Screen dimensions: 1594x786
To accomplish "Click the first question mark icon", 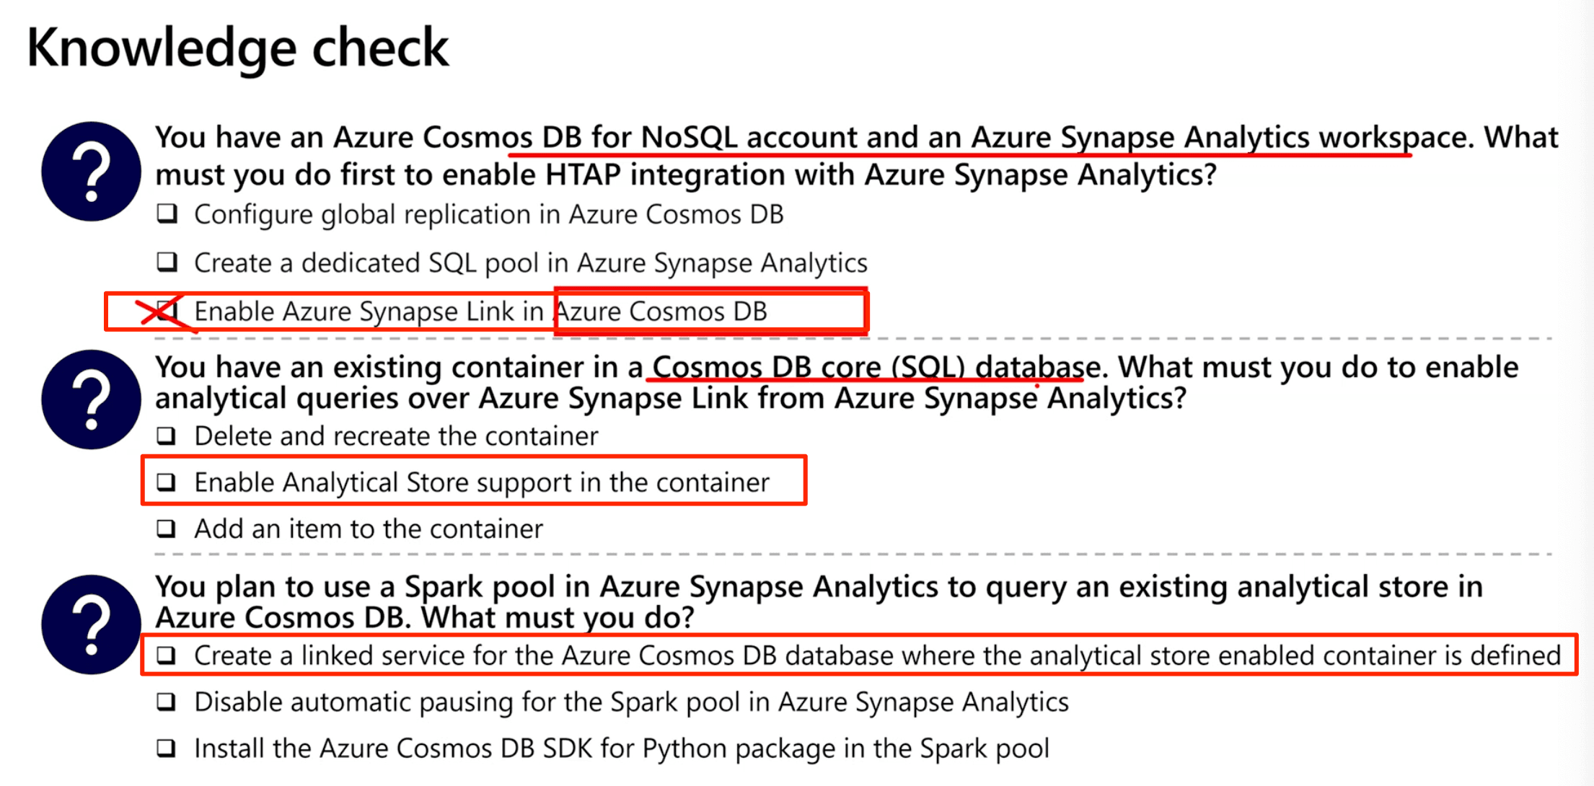I will click(91, 172).
